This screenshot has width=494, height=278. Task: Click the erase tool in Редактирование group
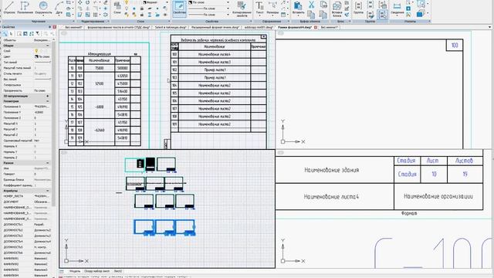106,2
